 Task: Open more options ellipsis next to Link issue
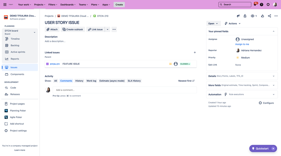point(114,29)
